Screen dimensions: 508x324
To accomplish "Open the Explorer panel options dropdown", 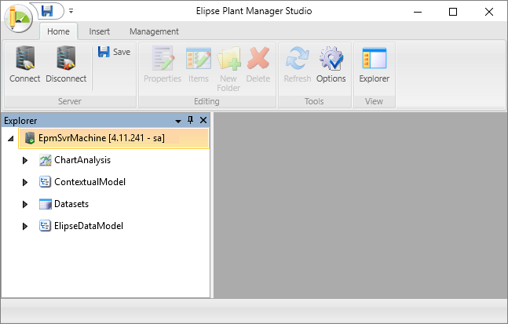I will point(178,121).
